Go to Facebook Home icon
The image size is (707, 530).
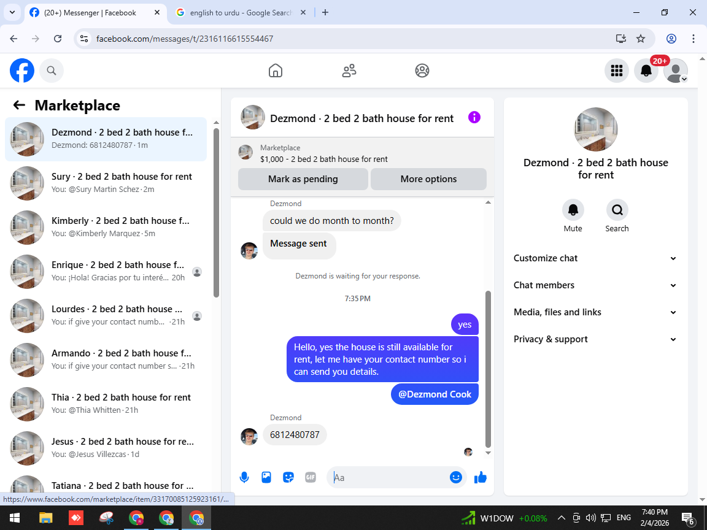(276, 71)
